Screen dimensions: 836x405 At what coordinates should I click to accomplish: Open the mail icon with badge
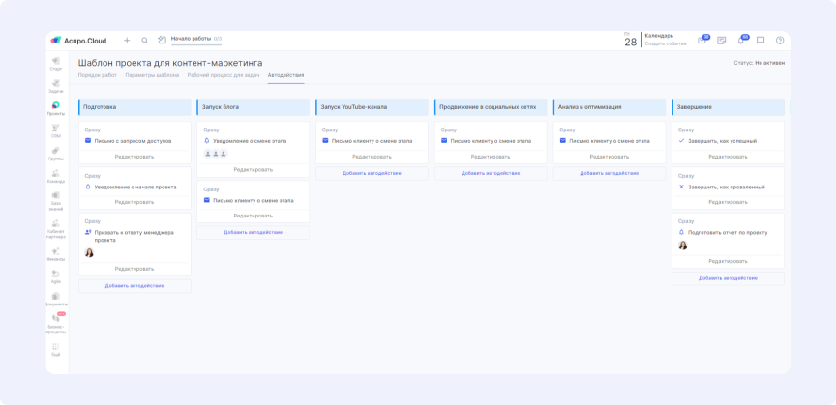pyautogui.click(x=702, y=41)
